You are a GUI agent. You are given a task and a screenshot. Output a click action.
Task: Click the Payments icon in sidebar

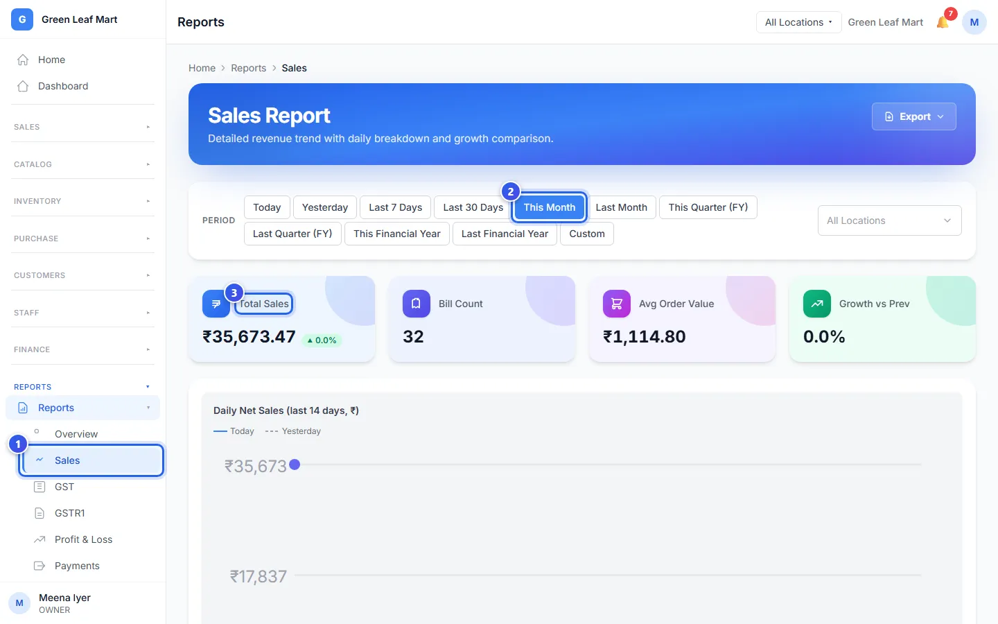(40, 566)
